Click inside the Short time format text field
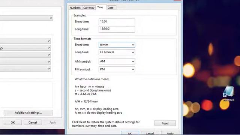Screen dimensions: 240x135 (115, 45)
